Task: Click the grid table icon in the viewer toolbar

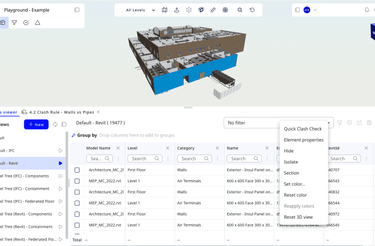Action: coord(225,10)
